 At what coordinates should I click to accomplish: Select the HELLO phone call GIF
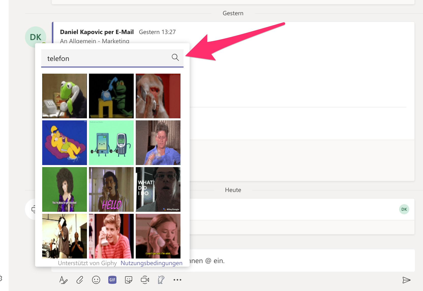[111, 189]
